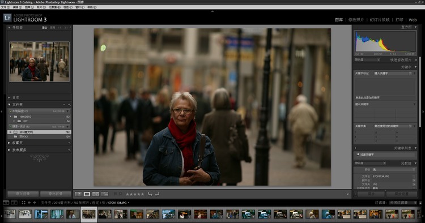Screen dimensions: 425x223
Task: Click the Lr logo identity plate
Action: pyautogui.click(x=7, y=18)
